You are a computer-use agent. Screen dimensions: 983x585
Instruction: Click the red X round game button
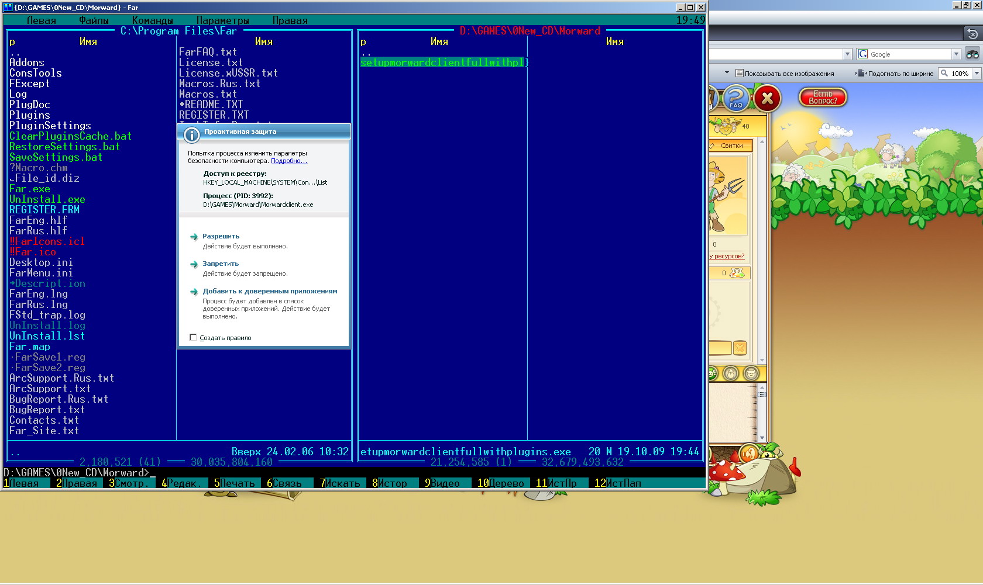[767, 98]
